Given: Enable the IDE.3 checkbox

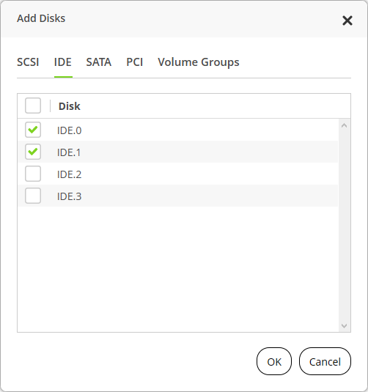Looking at the screenshot, I should point(33,196).
